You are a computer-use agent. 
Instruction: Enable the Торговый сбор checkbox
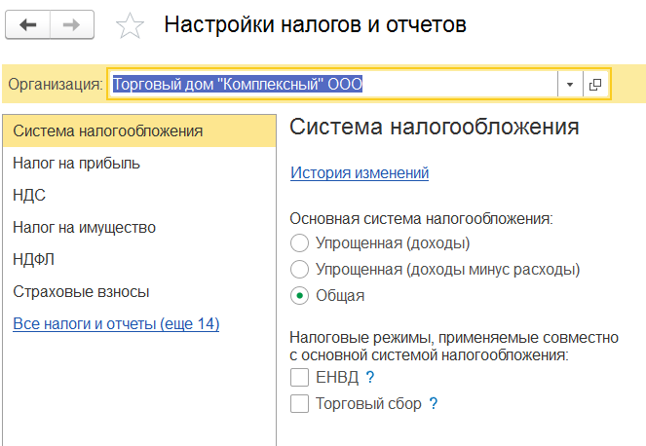(x=299, y=403)
